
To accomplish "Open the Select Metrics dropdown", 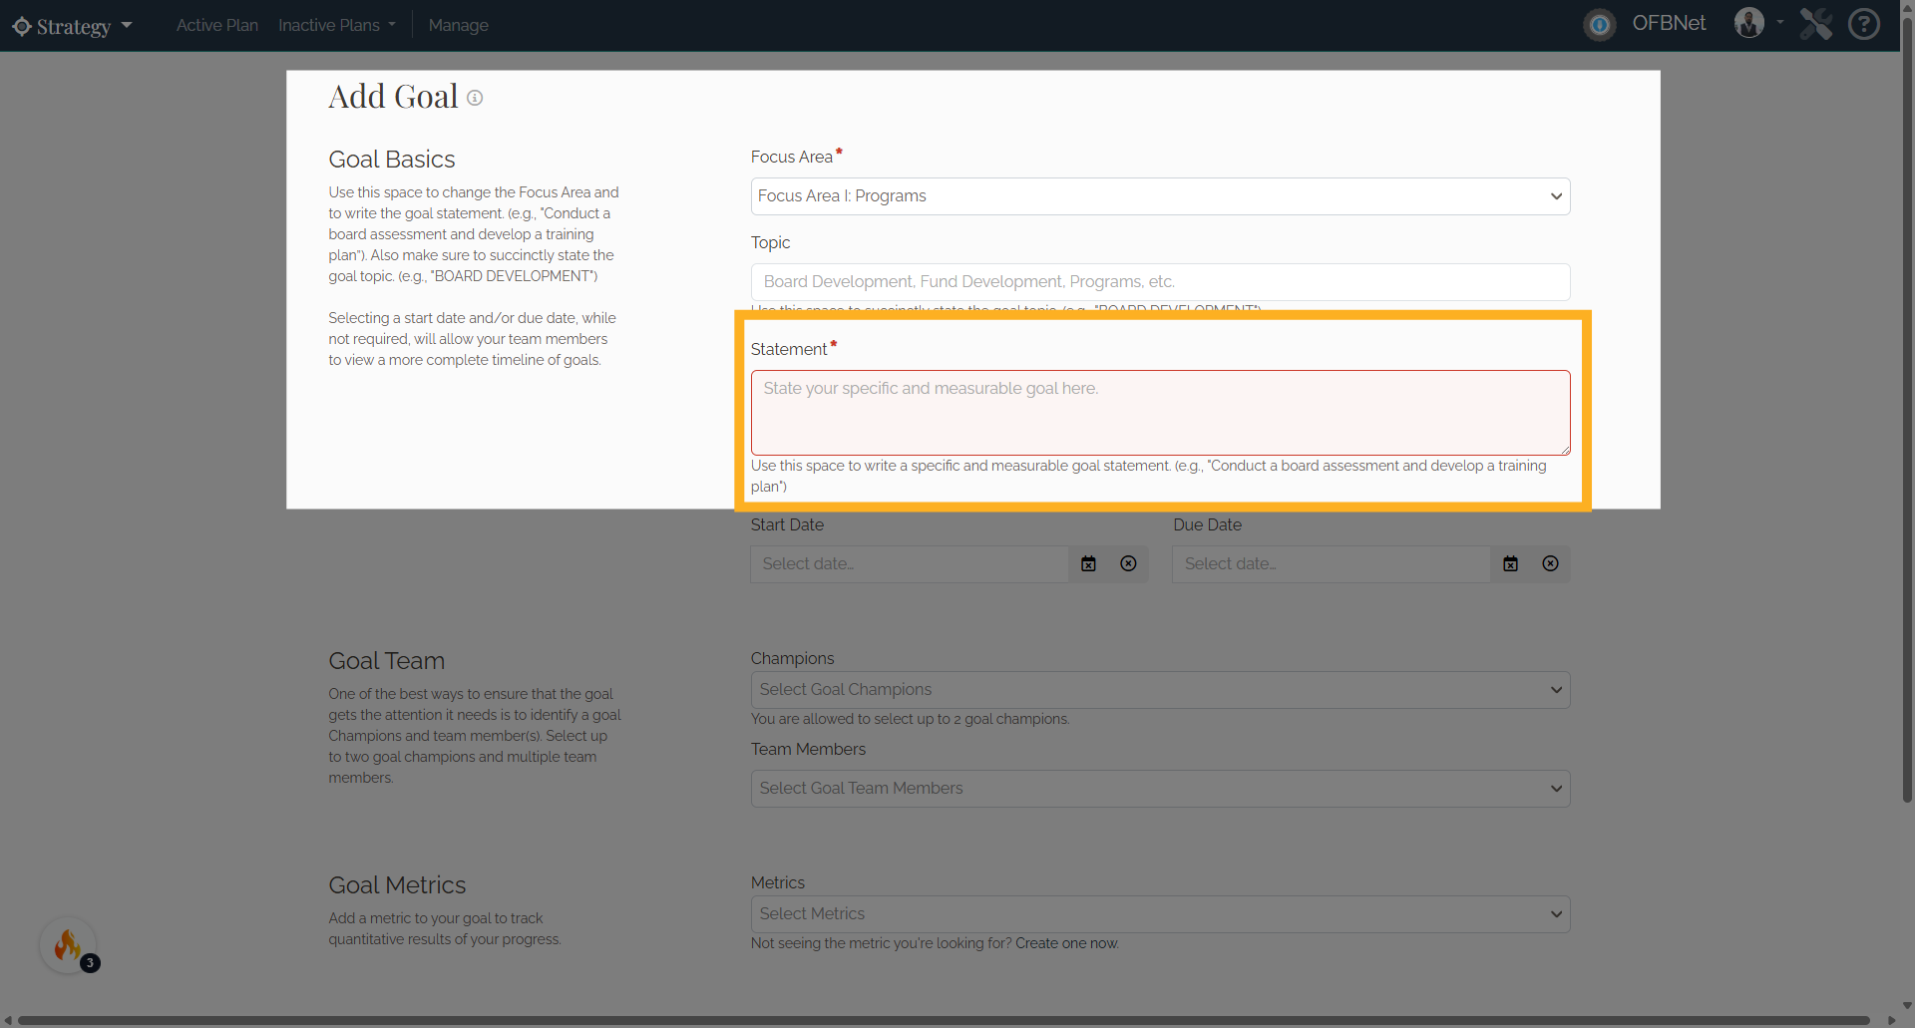I will (1160, 914).
